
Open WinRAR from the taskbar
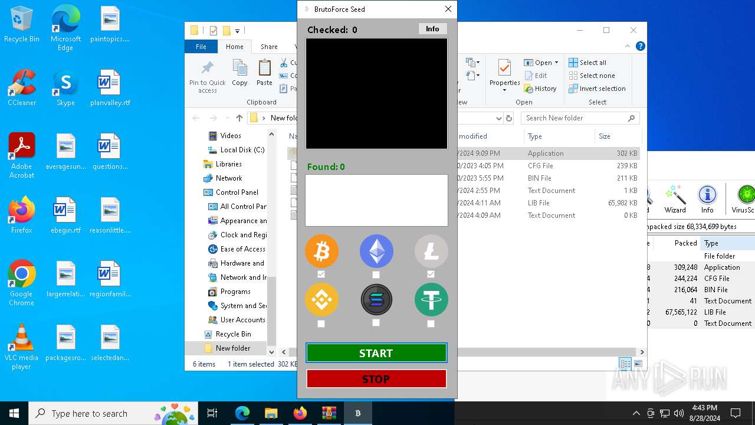click(x=329, y=413)
